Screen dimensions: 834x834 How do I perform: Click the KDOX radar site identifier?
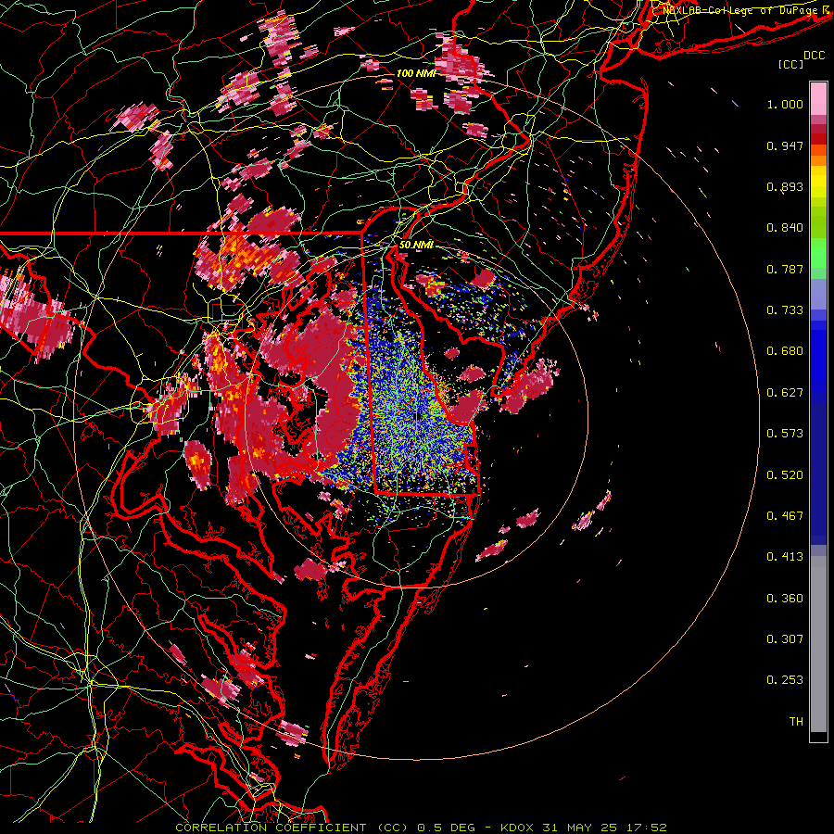518,828
